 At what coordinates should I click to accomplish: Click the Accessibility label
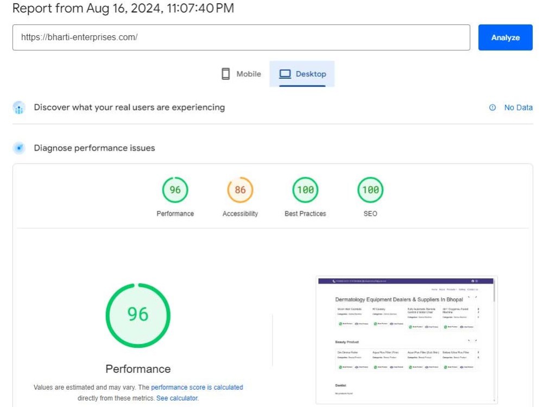240,214
